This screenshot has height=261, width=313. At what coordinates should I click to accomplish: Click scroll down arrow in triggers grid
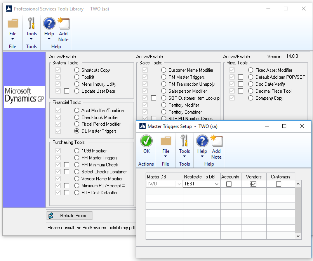point(298,236)
